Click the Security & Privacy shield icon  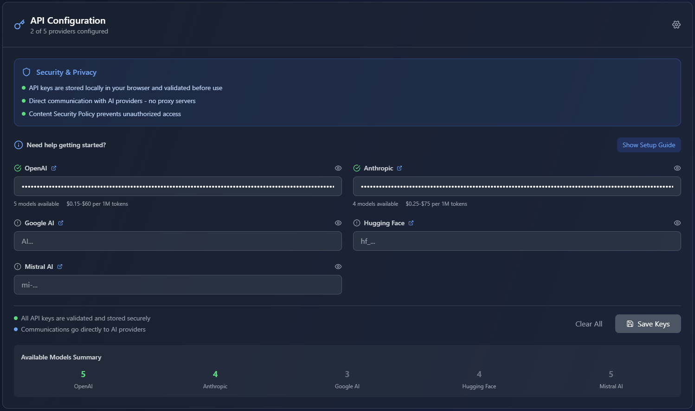tap(26, 72)
